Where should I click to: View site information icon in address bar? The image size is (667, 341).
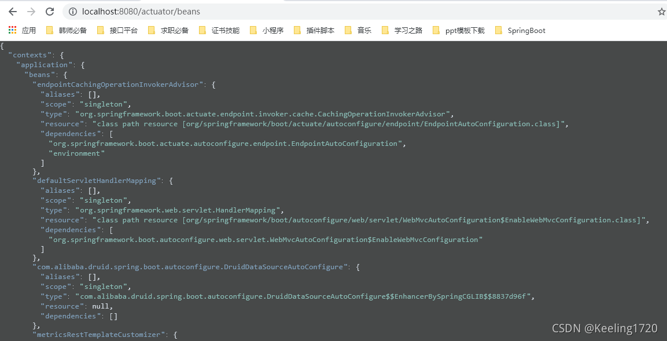[x=72, y=12]
